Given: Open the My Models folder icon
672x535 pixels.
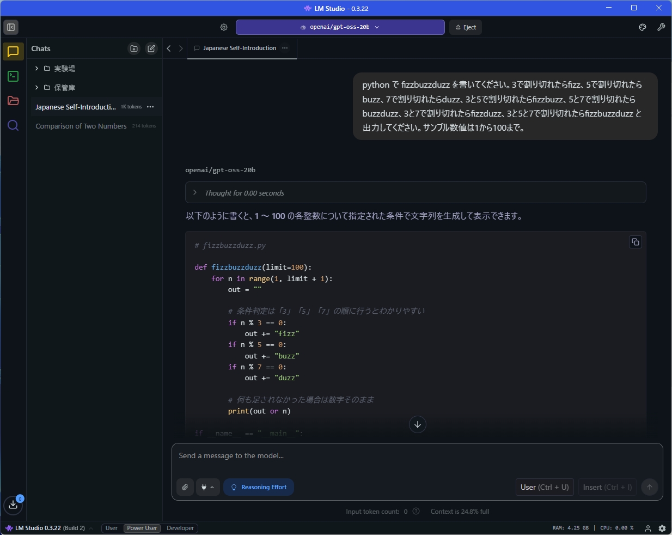Looking at the screenshot, I should [x=13, y=101].
